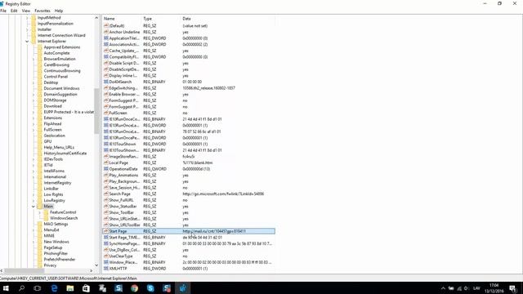Select the IntelliForms key
The image size is (523, 294).
coord(54,171)
